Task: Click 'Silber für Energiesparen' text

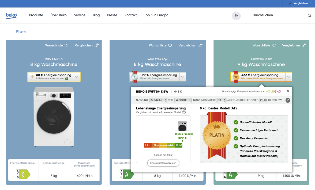Action: (154, 78)
